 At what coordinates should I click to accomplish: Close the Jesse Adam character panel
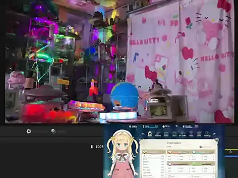[x=217, y=140]
